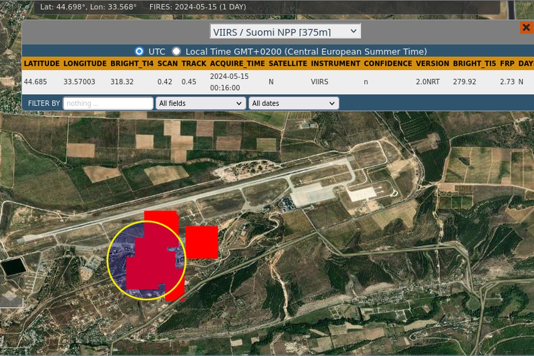The width and height of the screenshot is (534, 356).
Task: Open the VIIRS / Suomi NPP satellite dropdown
Action: pos(285,31)
